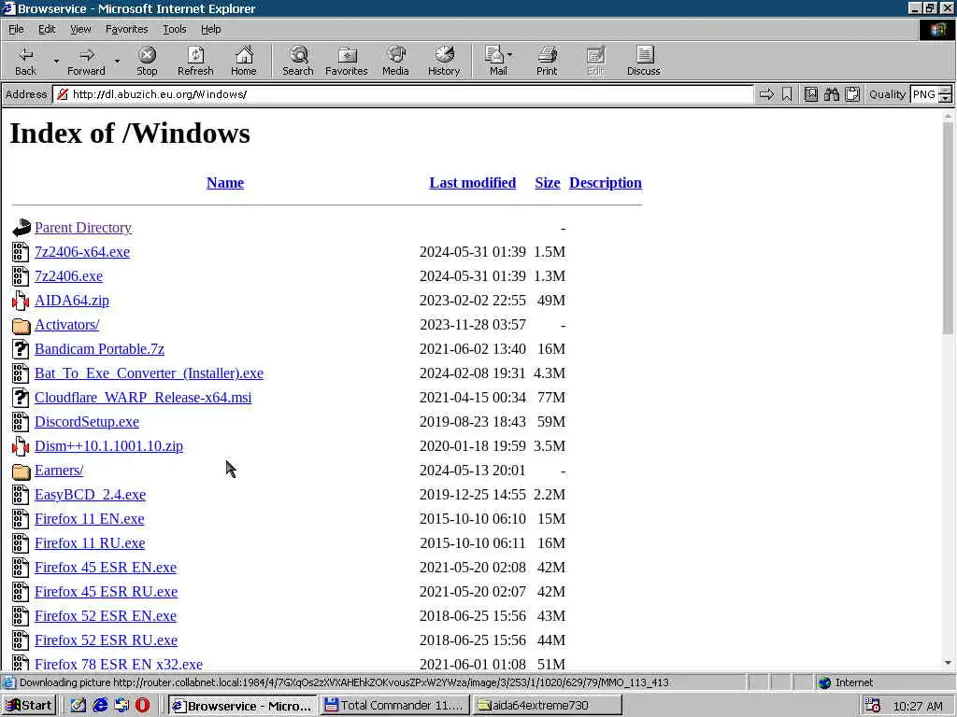Open the View menu
Screen dimensions: 957x717
[x=80, y=29]
